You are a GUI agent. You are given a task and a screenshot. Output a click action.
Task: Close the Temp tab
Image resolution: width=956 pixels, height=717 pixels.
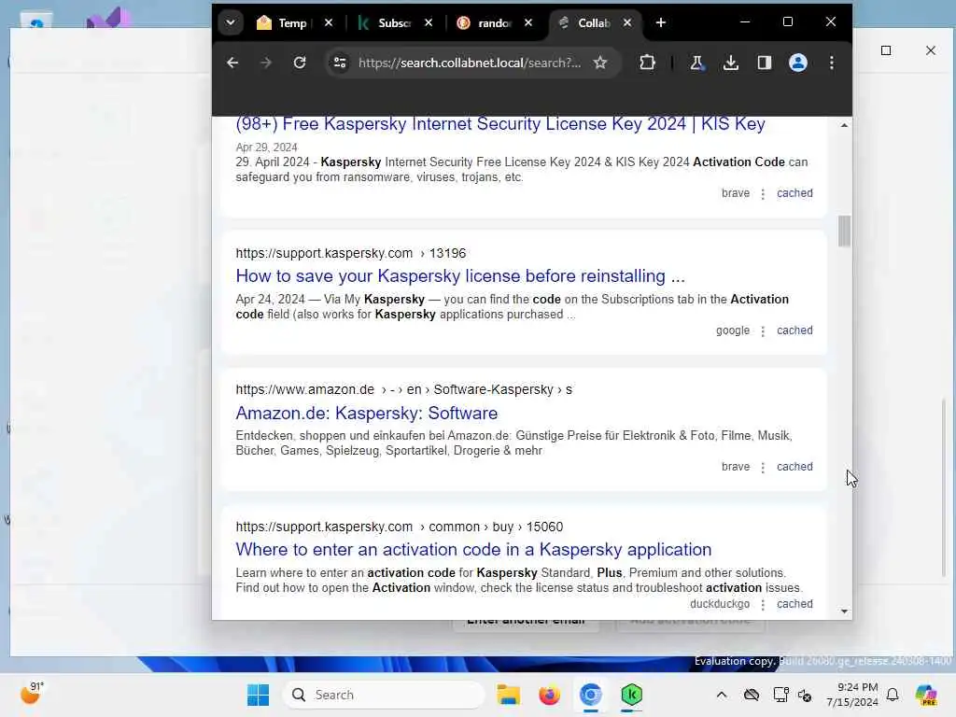click(x=329, y=22)
